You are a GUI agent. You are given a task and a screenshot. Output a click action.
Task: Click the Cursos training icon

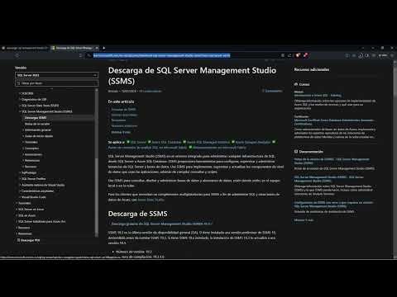click(296, 84)
